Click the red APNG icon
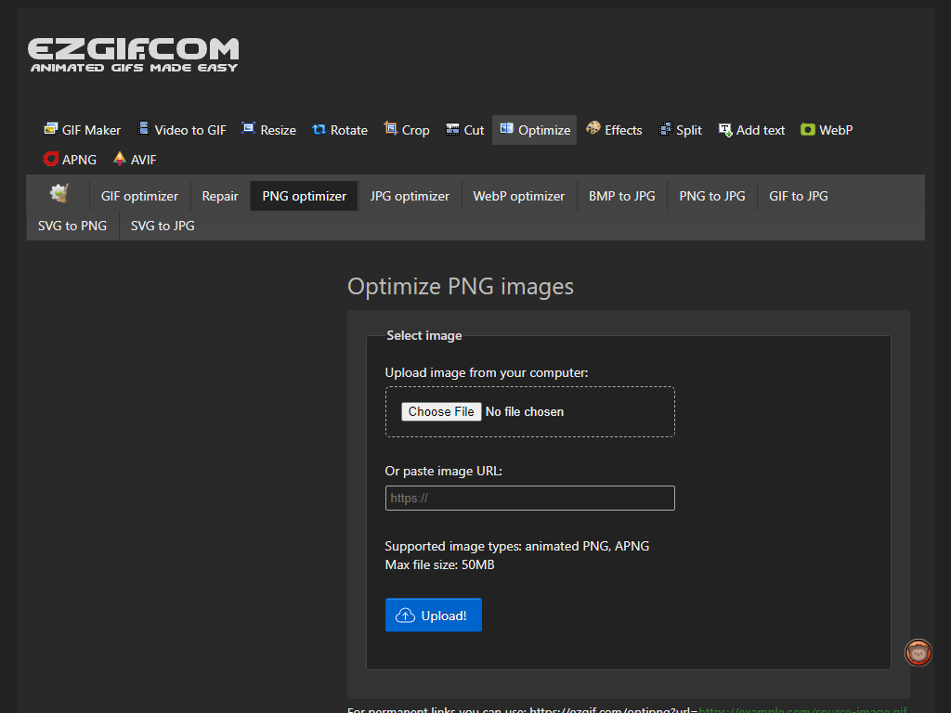This screenshot has width=951, height=713. tap(51, 159)
